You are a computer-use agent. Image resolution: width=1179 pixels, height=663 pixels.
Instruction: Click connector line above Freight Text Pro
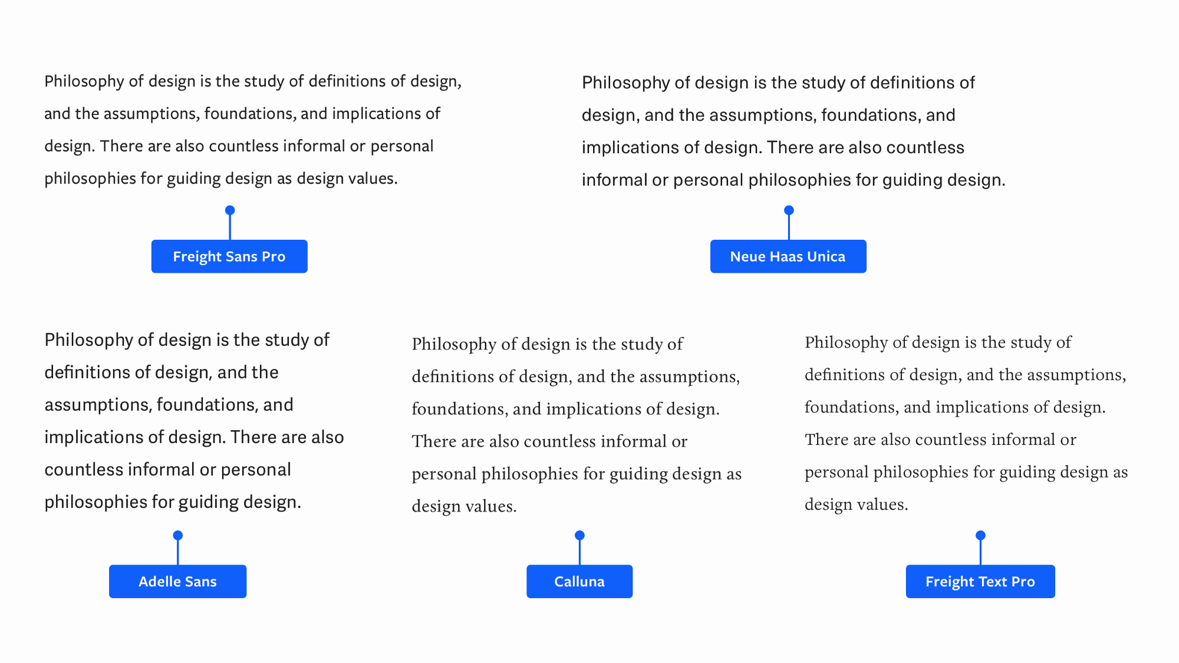(x=980, y=553)
